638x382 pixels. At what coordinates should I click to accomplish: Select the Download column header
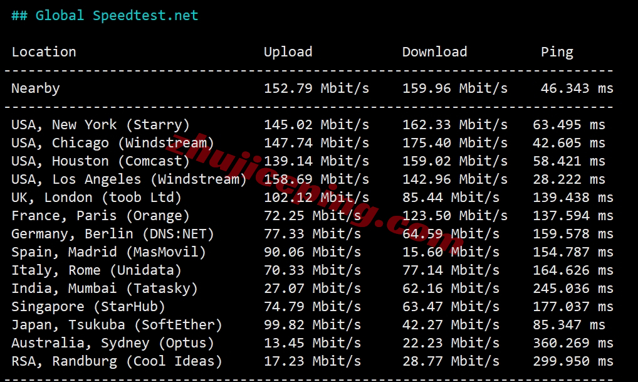434,51
